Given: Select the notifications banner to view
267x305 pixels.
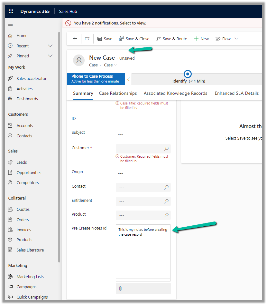Looking at the screenshot, I should (x=110, y=23).
